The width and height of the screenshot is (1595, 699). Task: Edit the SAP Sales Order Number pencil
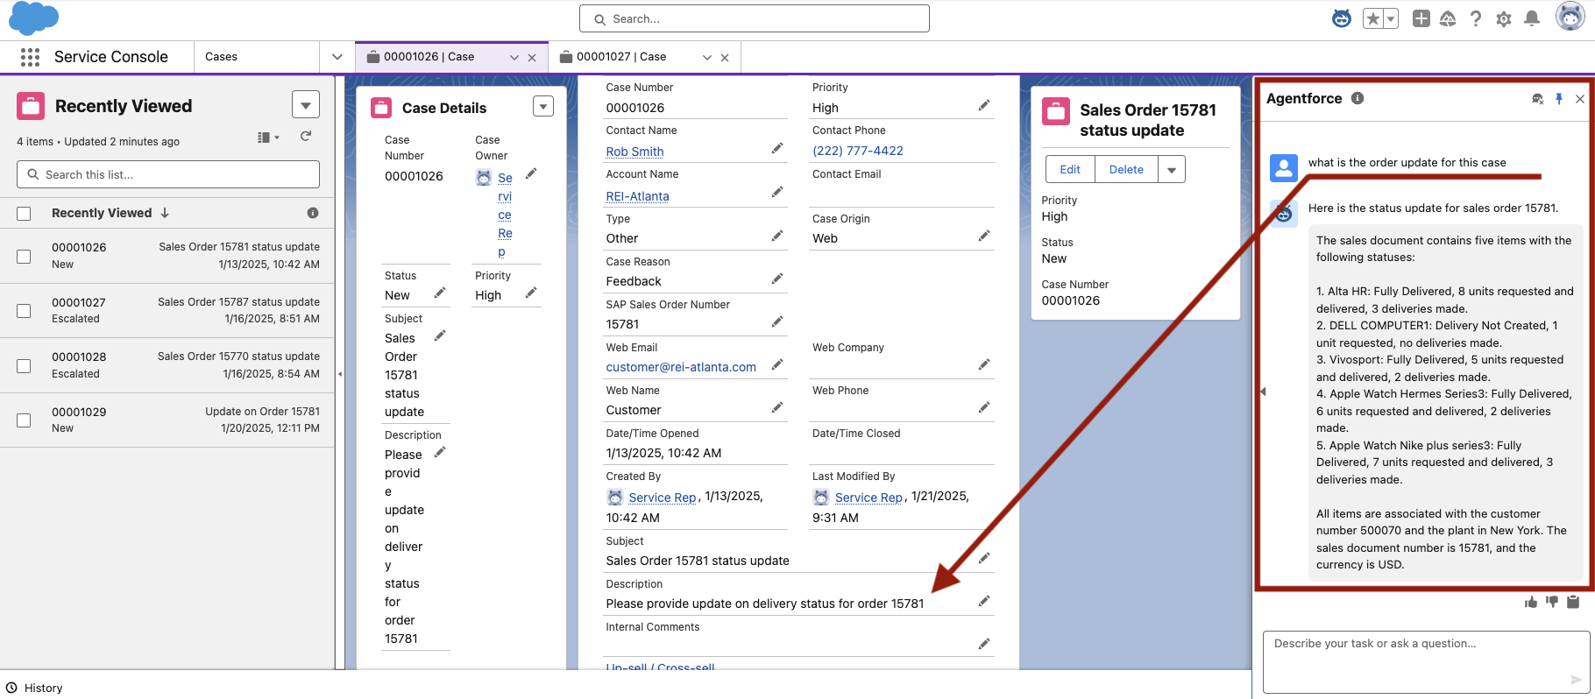click(776, 321)
